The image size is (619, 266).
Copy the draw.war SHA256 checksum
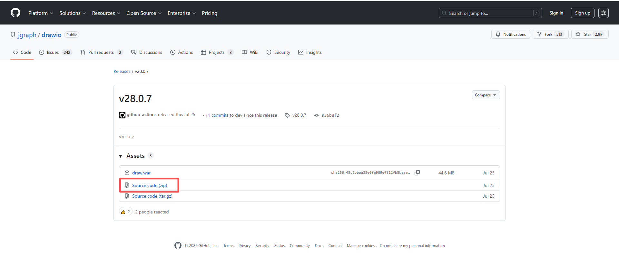tap(417, 173)
